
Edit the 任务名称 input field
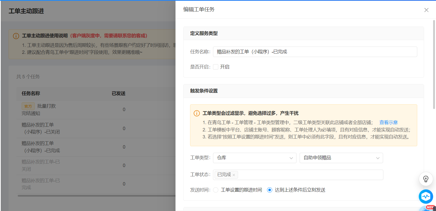(315, 52)
